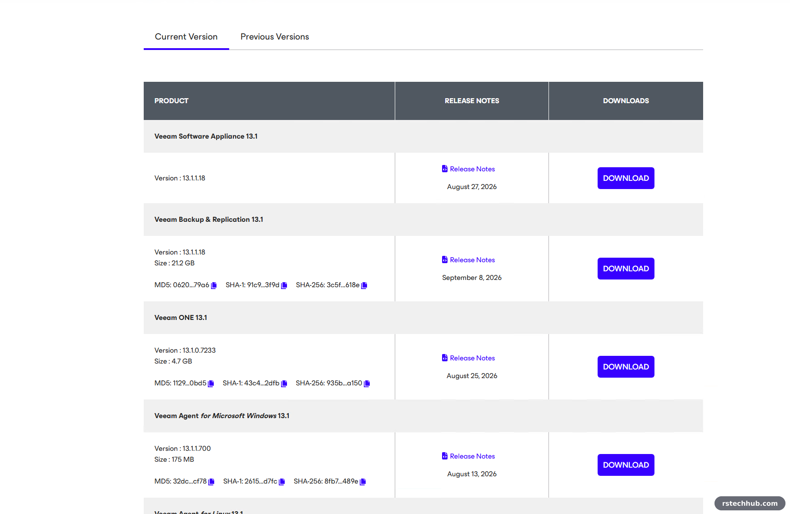Click the Version : 13.1.0.7233 text

point(185,350)
